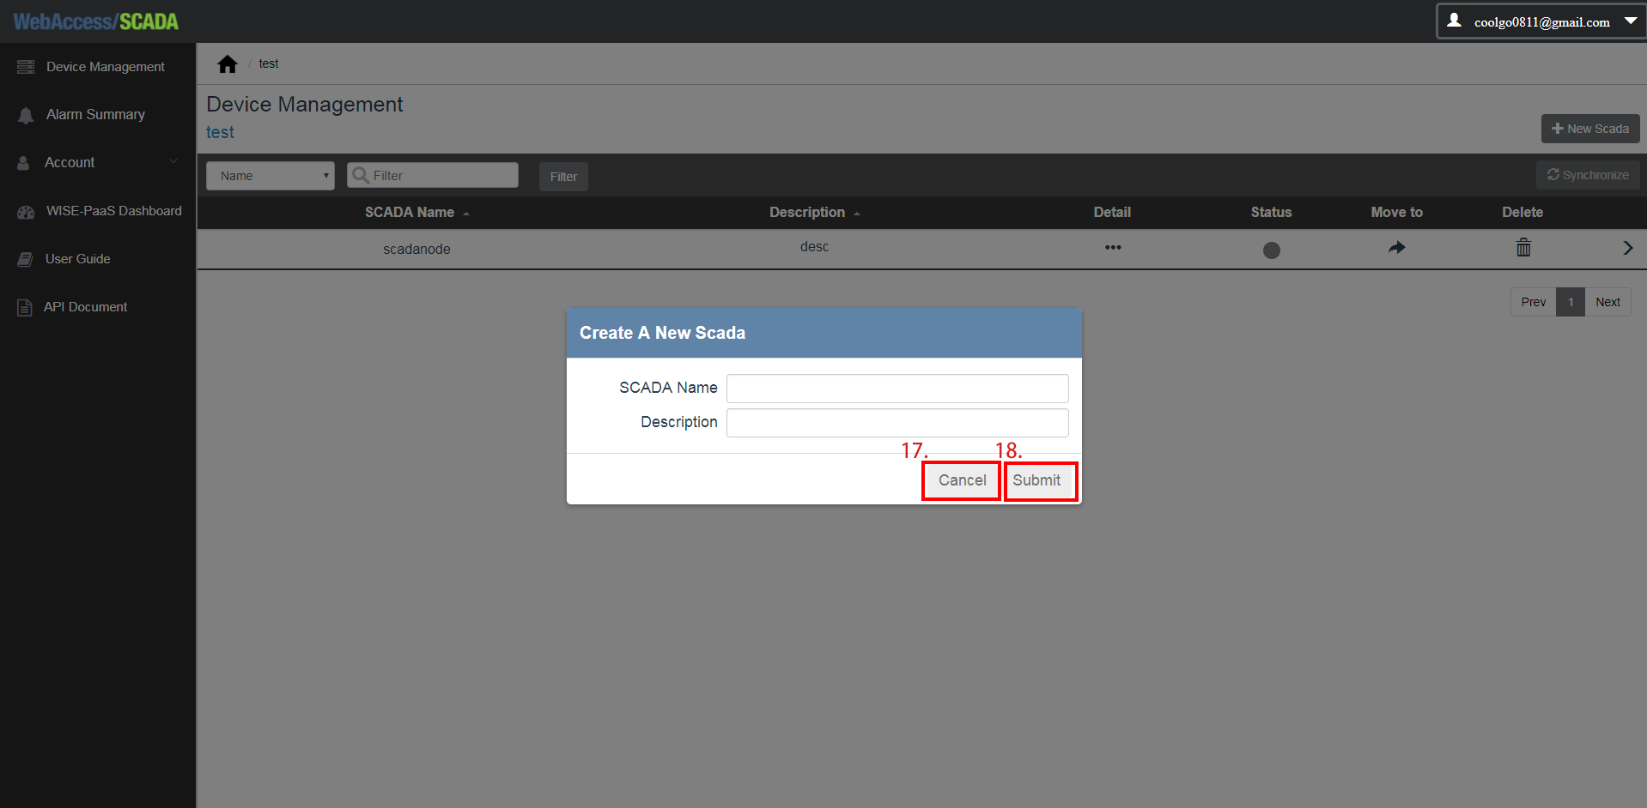This screenshot has height=808, width=1647.
Task: Click scadanode name cell
Action: coord(416,249)
